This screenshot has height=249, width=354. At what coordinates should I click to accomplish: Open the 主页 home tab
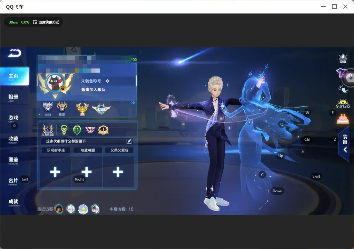point(14,76)
